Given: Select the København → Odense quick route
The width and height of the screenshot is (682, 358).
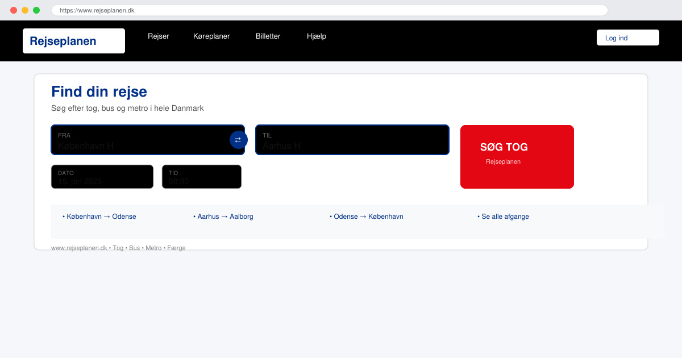Looking at the screenshot, I should pyautogui.click(x=99, y=217).
